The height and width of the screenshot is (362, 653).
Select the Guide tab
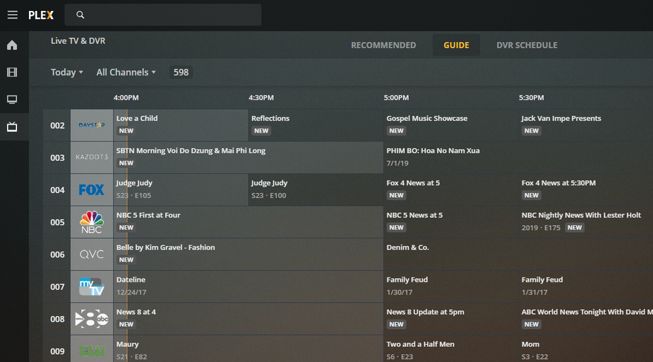click(456, 45)
